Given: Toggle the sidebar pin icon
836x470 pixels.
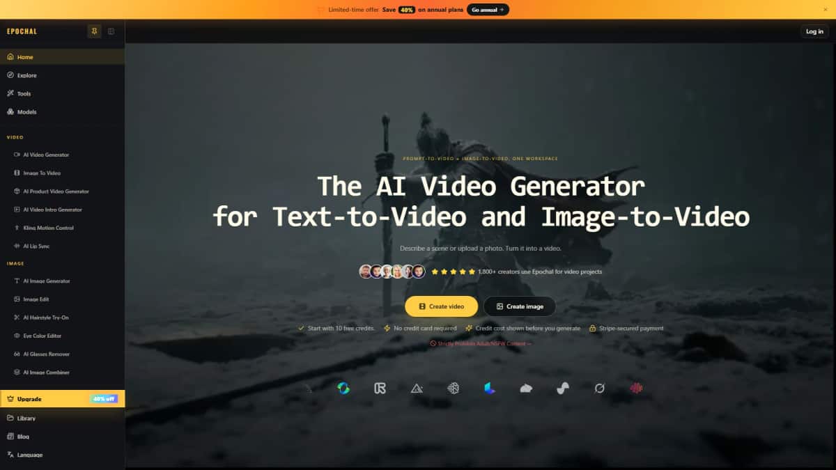Looking at the screenshot, I should tap(94, 31).
